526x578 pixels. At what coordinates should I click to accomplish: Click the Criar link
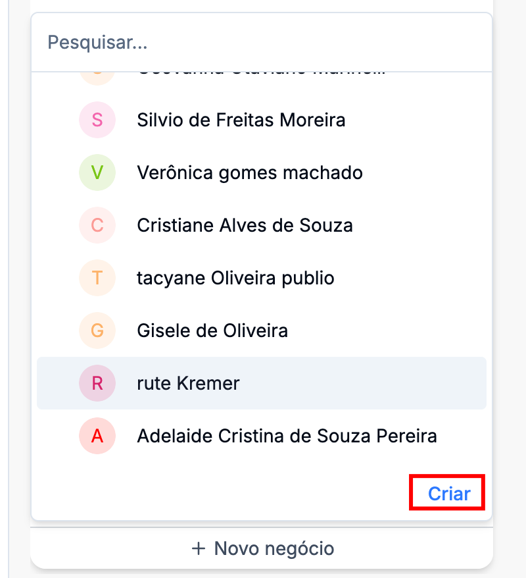click(449, 494)
